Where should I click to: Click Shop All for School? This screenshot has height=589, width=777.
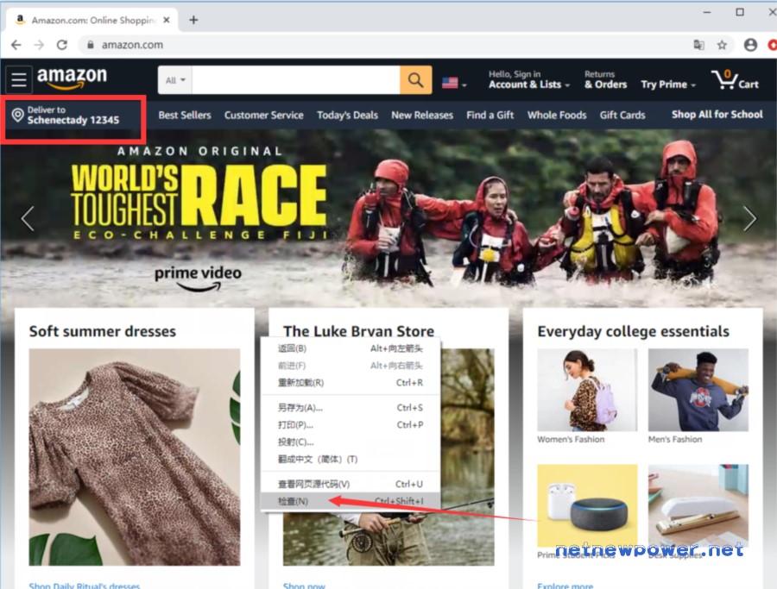coord(717,115)
